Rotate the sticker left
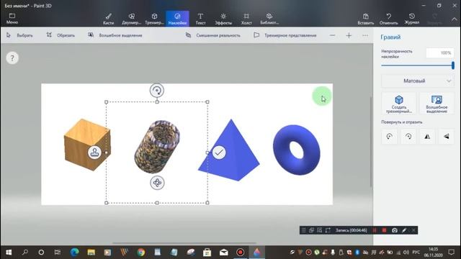Screen dimensions: 461x259 click(390, 137)
